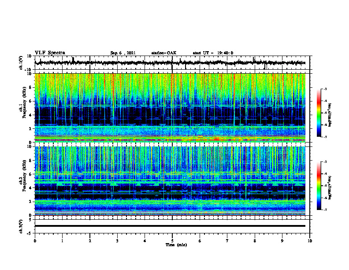
Task: Click the "start UT = 19:40:0" header text
Action: [x=213, y=53]
